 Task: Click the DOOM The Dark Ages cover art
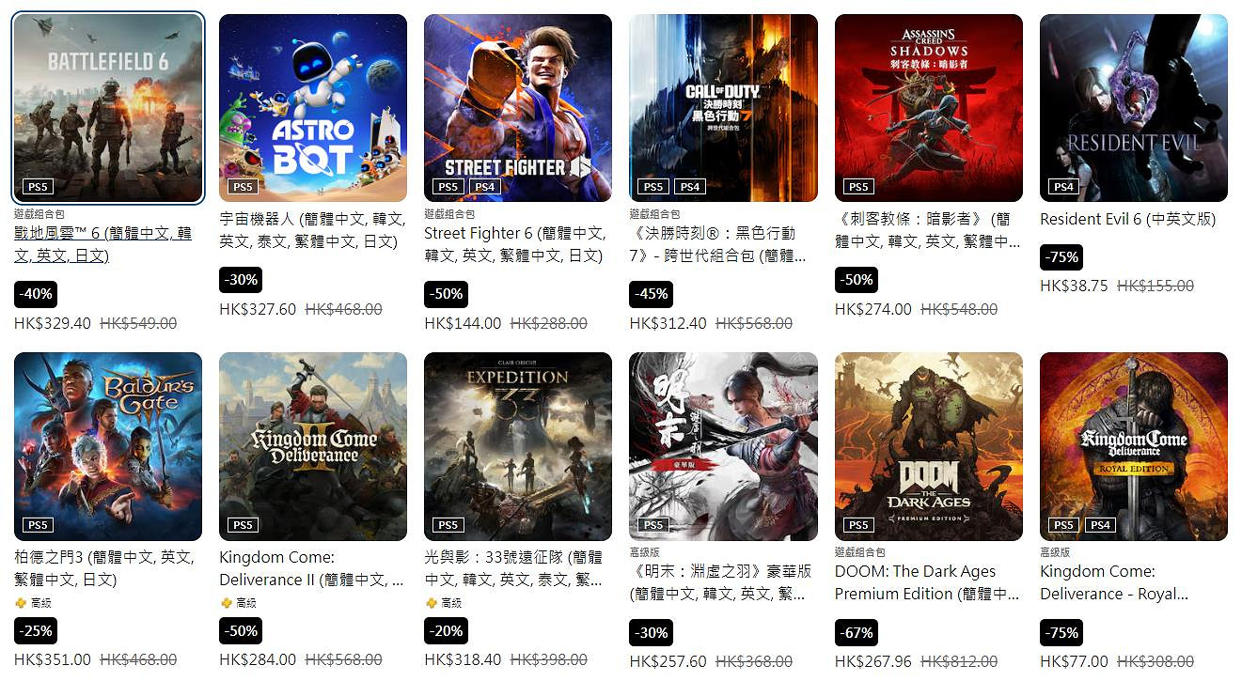click(x=929, y=446)
